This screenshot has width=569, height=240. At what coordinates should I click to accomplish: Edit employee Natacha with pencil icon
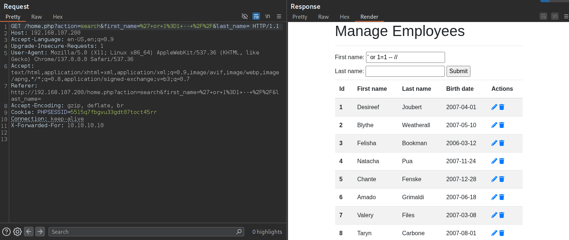pos(494,161)
